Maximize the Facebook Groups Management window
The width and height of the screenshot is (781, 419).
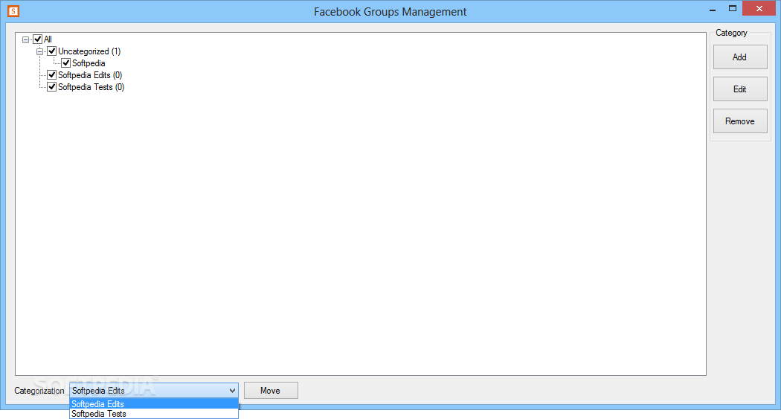[732, 8]
